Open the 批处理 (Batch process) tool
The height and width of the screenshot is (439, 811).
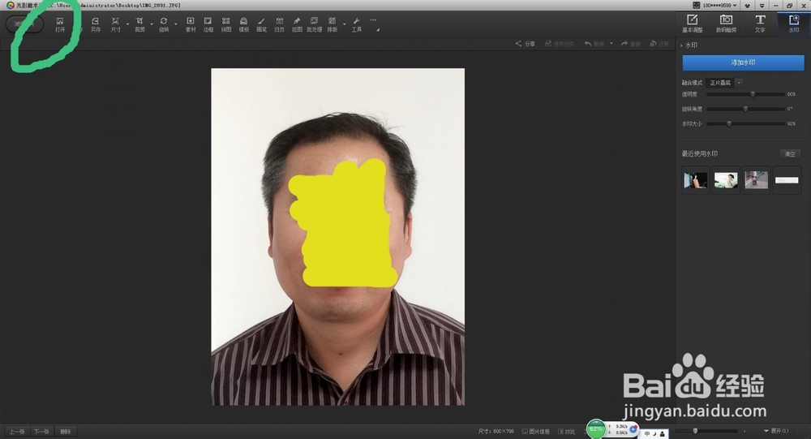314,24
